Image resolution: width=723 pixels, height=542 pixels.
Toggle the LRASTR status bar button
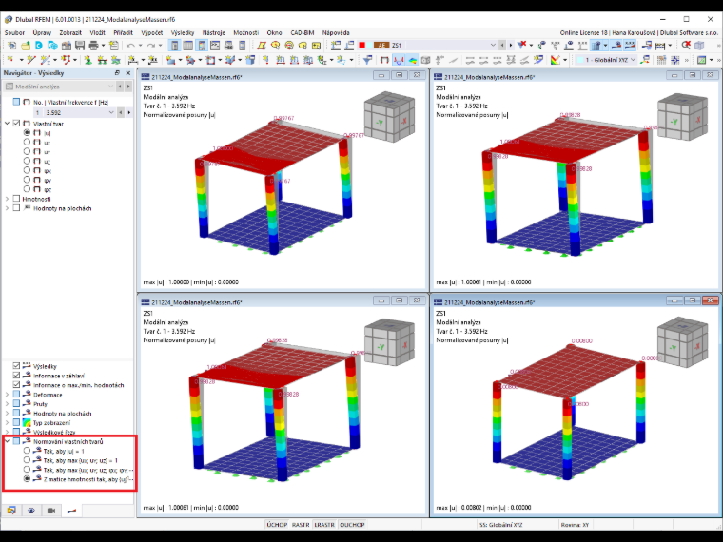[324, 525]
